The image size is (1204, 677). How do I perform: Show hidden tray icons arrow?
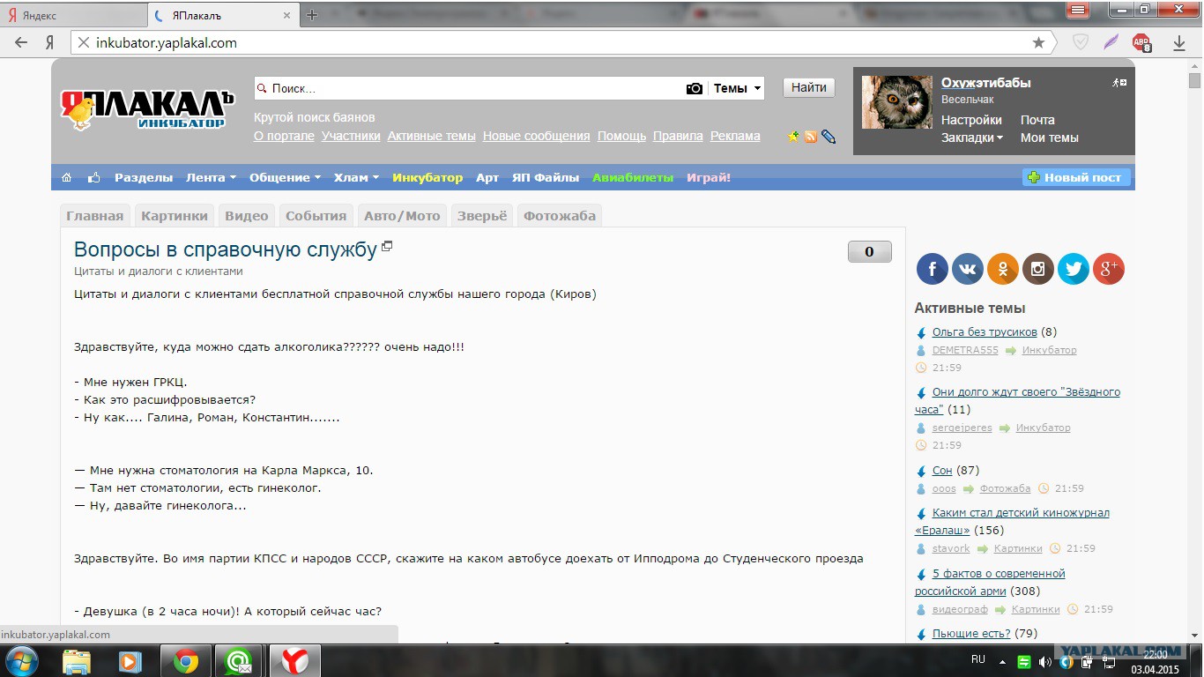[x=1003, y=660]
